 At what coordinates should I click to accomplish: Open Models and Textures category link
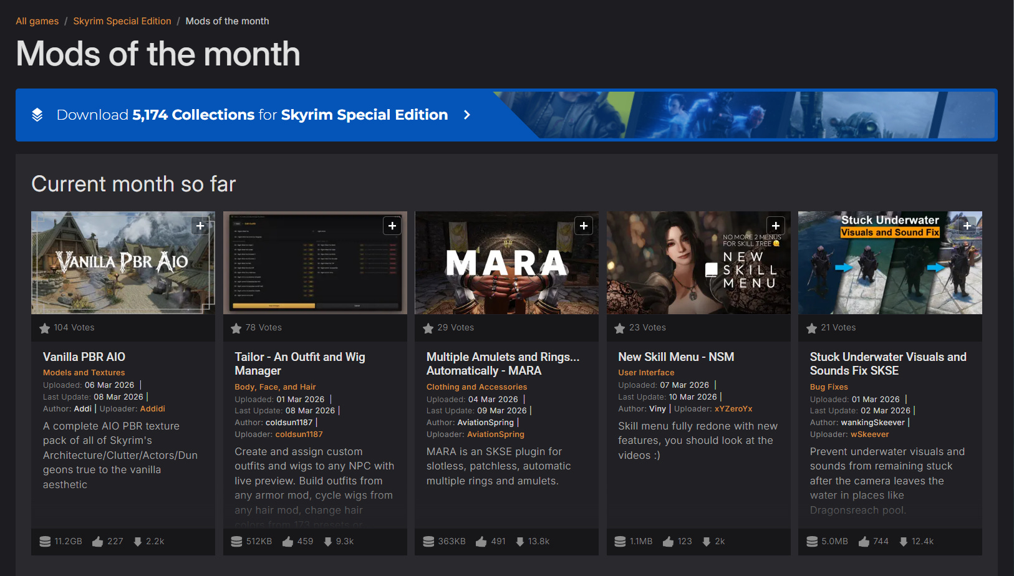click(84, 373)
